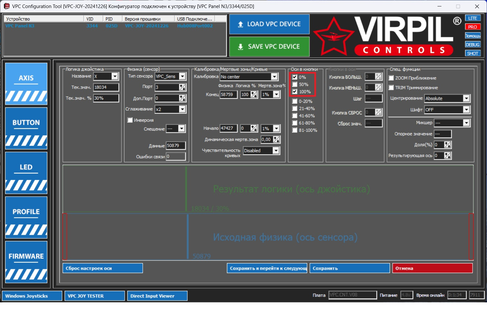Screen dimensions: 487x329
Task: Check the 61-80% range checkbox
Action: pyautogui.click(x=295, y=123)
